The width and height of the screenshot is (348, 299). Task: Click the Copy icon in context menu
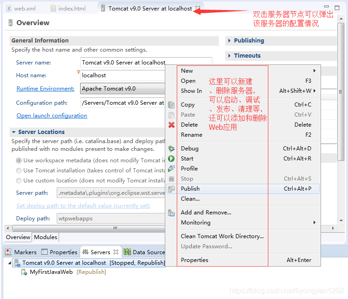(x=171, y=105)
